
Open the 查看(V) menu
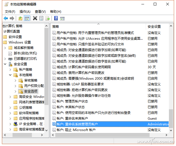pyautogui.click(x=40, y=11)
